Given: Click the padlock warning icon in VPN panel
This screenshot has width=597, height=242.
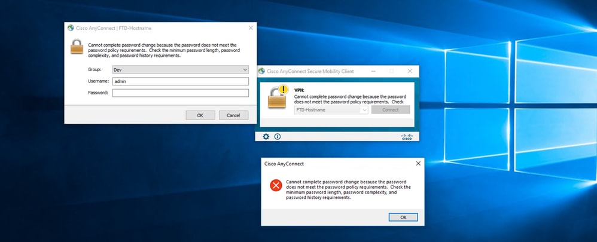Looking at the screenshot, I should click(x=278, y=97).
